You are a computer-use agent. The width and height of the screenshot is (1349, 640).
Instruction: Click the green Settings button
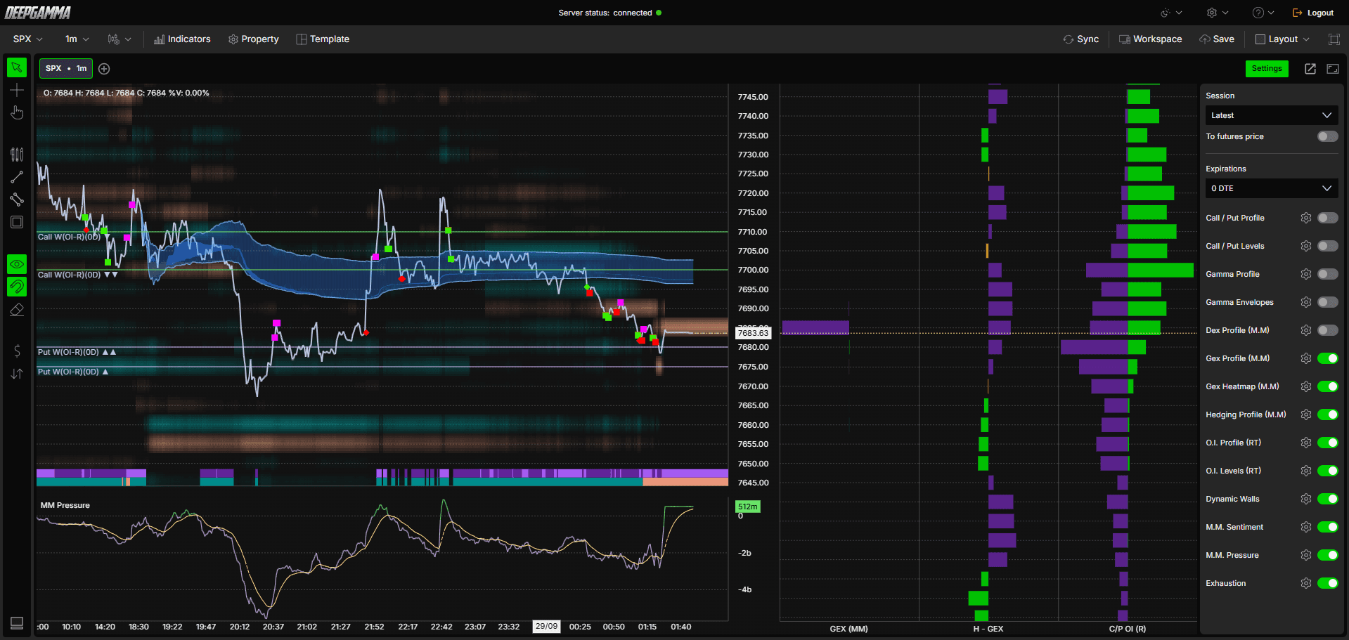click(1267, 69)
